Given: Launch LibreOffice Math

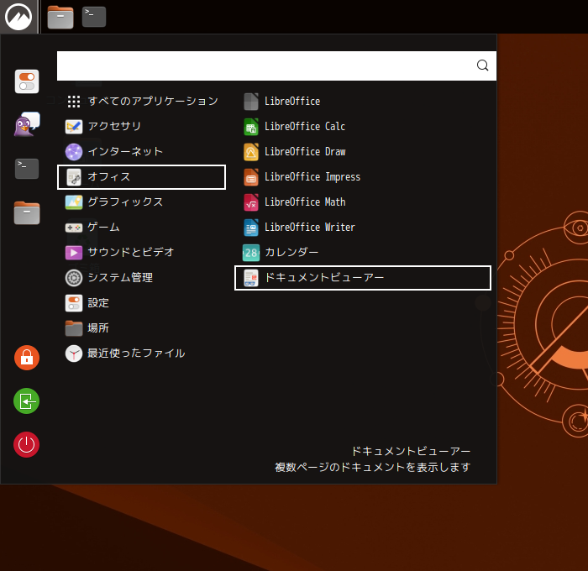Looking at the screenshot, I should click(x=363, y=202).
